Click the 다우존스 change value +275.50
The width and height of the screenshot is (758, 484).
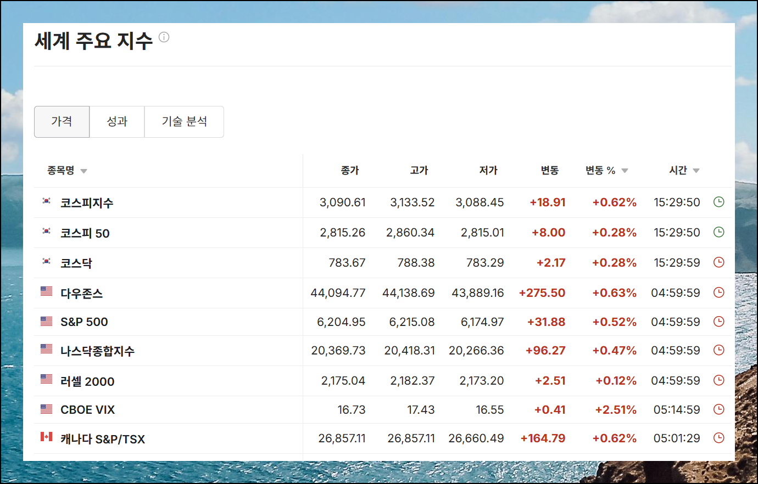click(542, 293)
